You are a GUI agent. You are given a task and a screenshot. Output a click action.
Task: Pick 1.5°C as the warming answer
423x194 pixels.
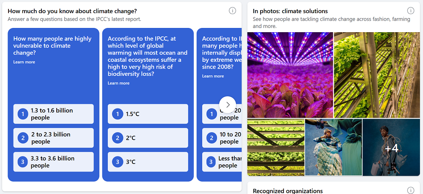point(148,114)
